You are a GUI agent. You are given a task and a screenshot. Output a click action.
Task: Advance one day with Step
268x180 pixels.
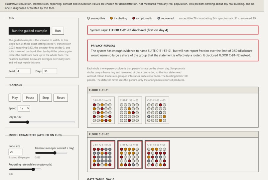point(46,98)
